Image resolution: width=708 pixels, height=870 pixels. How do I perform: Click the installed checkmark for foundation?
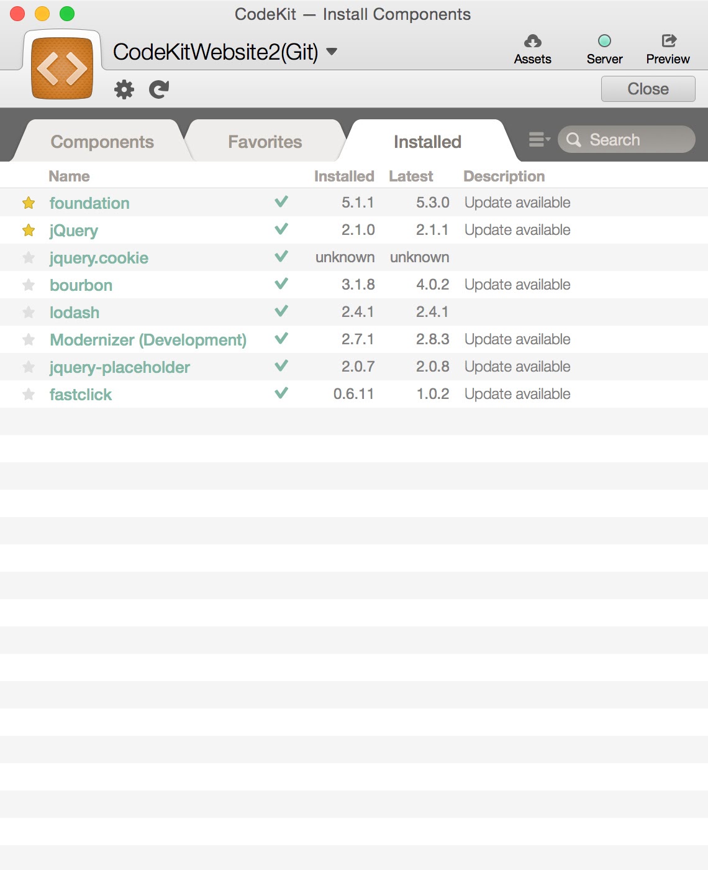(x=281, y=201)
